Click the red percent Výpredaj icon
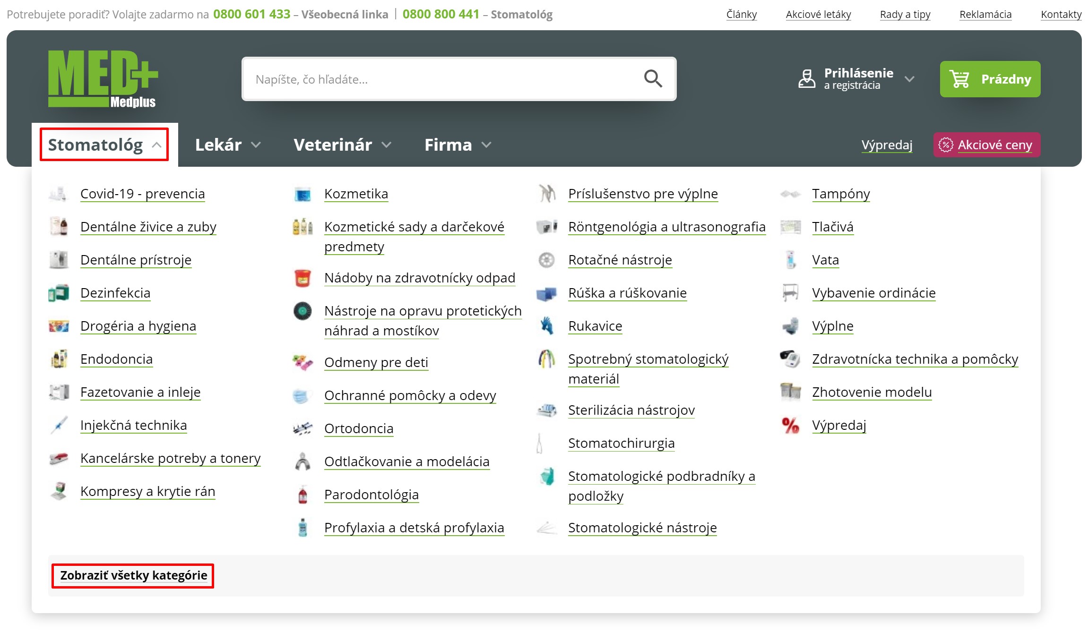The image size is (1088, 632). click(x=790, y=425)
